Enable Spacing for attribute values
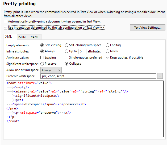 42,57
